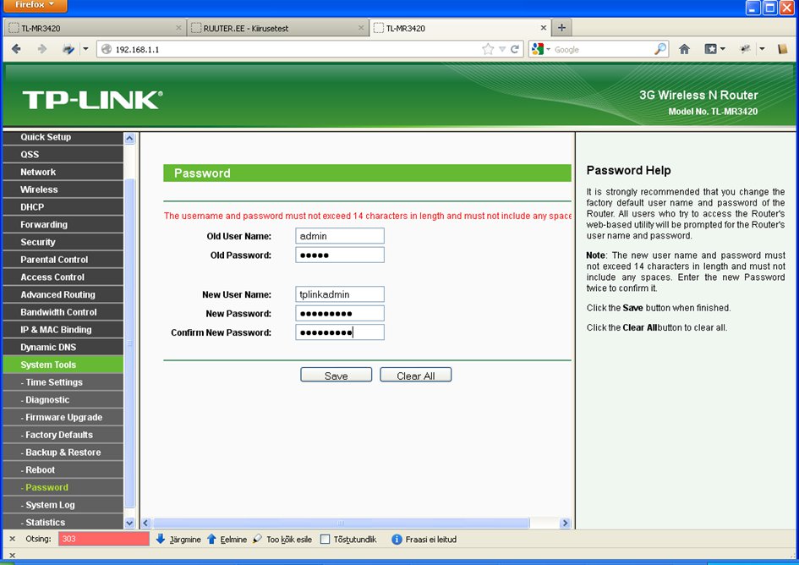This screenshot has height=565, width=799.
Task: Select the System Tools menu section
Action: (63, 365)
